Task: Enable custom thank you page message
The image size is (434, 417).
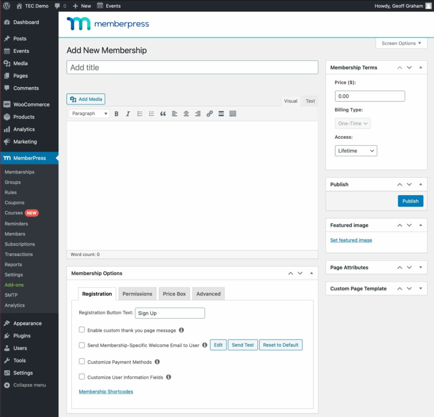Action: pyautogui.click(x=81, y=329)
